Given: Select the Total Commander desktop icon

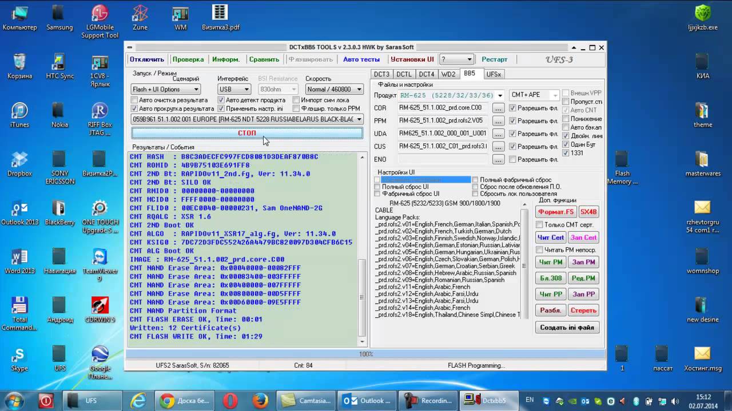Looking at the screenshot, I should (x=19, y=314).
